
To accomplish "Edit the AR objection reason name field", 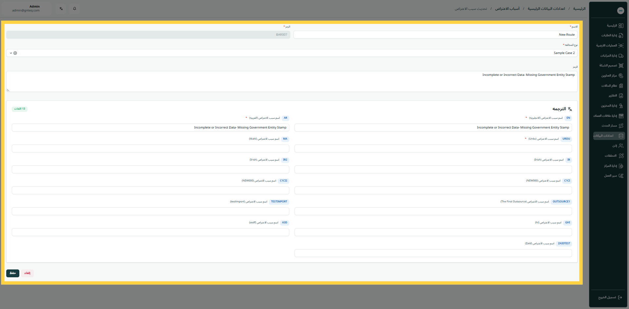I will coord(150,128).
